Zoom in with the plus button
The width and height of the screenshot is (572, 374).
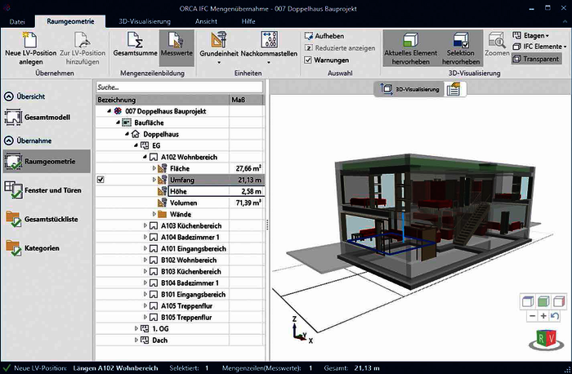[x=543, y=316]
